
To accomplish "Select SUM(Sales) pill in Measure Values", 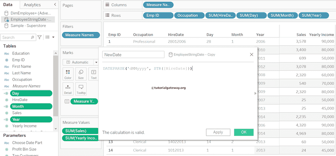I will [80, 131].
